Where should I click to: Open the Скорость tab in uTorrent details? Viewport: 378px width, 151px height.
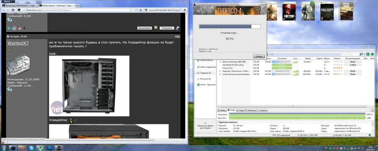262,110
